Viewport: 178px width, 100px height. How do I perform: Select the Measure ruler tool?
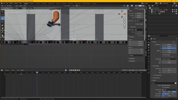click(x=3, y=35)
